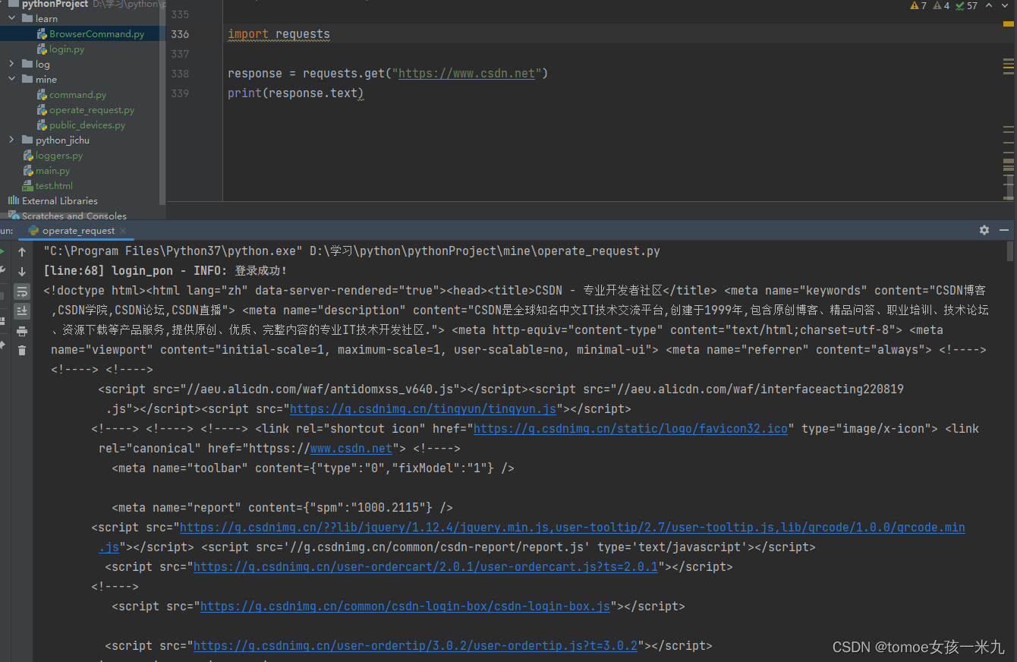The height and width of the screenshot is (662, 1017).
Task: Expand the python_jichu folder
Action: (x=11, y=140)
